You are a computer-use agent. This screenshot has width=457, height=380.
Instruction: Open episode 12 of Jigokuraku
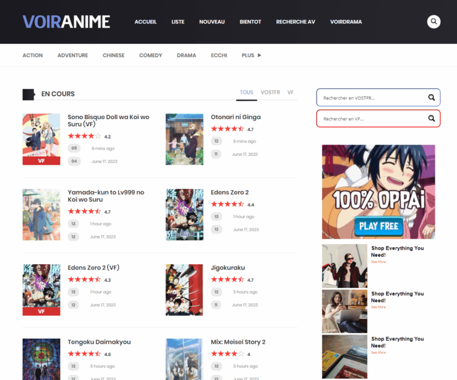216,292
